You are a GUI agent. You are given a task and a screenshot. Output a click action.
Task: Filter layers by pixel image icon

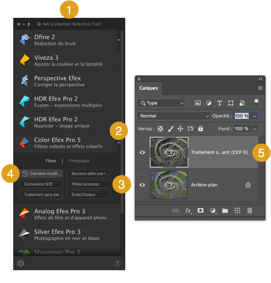coord(198,103)
